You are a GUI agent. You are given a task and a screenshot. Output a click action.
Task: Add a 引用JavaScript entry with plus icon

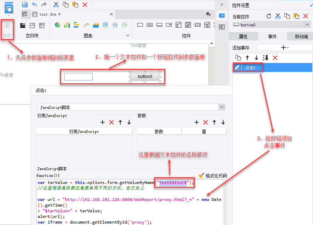[103, 122]
